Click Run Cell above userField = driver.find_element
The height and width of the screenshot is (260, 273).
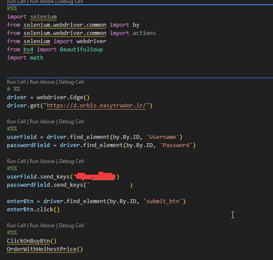(16, 122)
